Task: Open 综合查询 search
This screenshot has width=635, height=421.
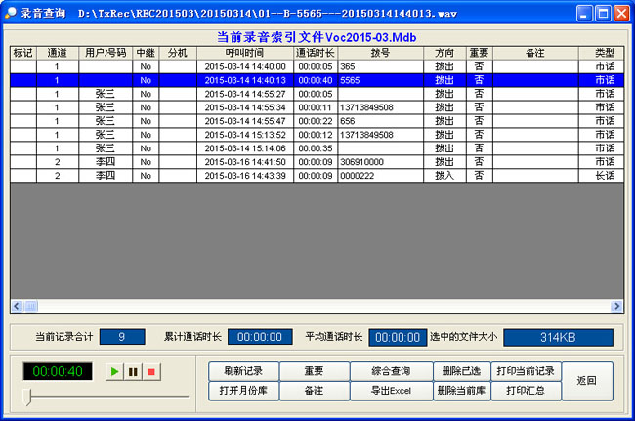Action: (x=391, y=371)
